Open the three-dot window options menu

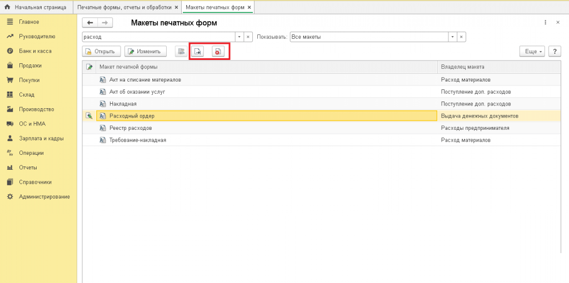point(545,23)
